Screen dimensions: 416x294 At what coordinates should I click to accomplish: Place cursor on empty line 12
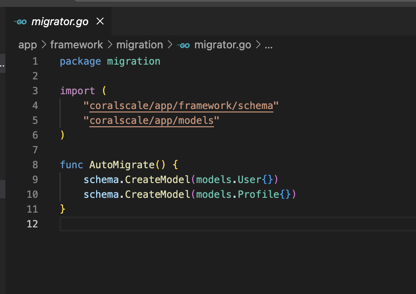point(238,224)
